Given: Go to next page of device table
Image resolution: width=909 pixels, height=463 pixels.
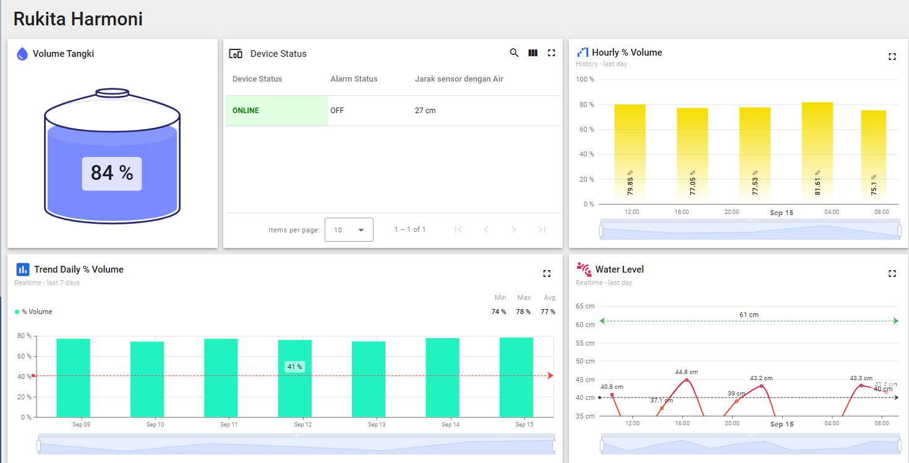Looking at the screenshot, I should [x=514, y=229].
